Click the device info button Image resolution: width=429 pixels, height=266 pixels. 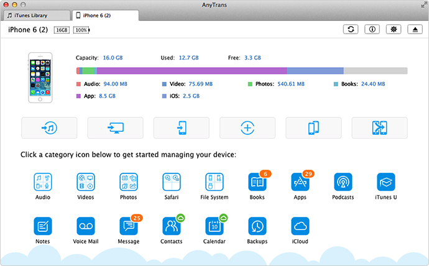click(372, 29)
